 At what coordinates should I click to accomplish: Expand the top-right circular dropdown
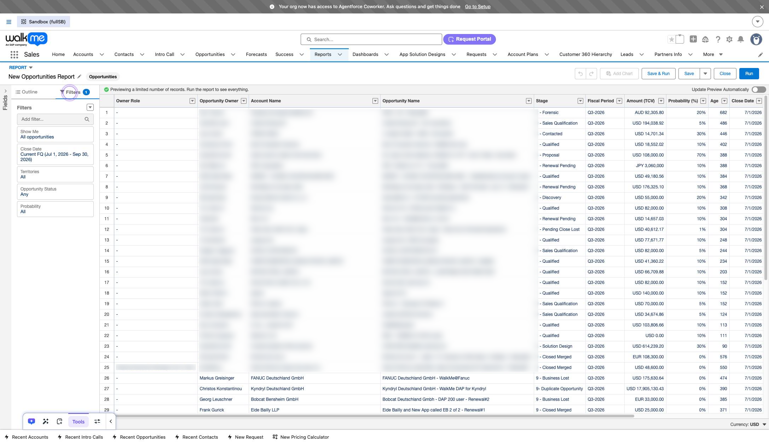tap(757, 22)
